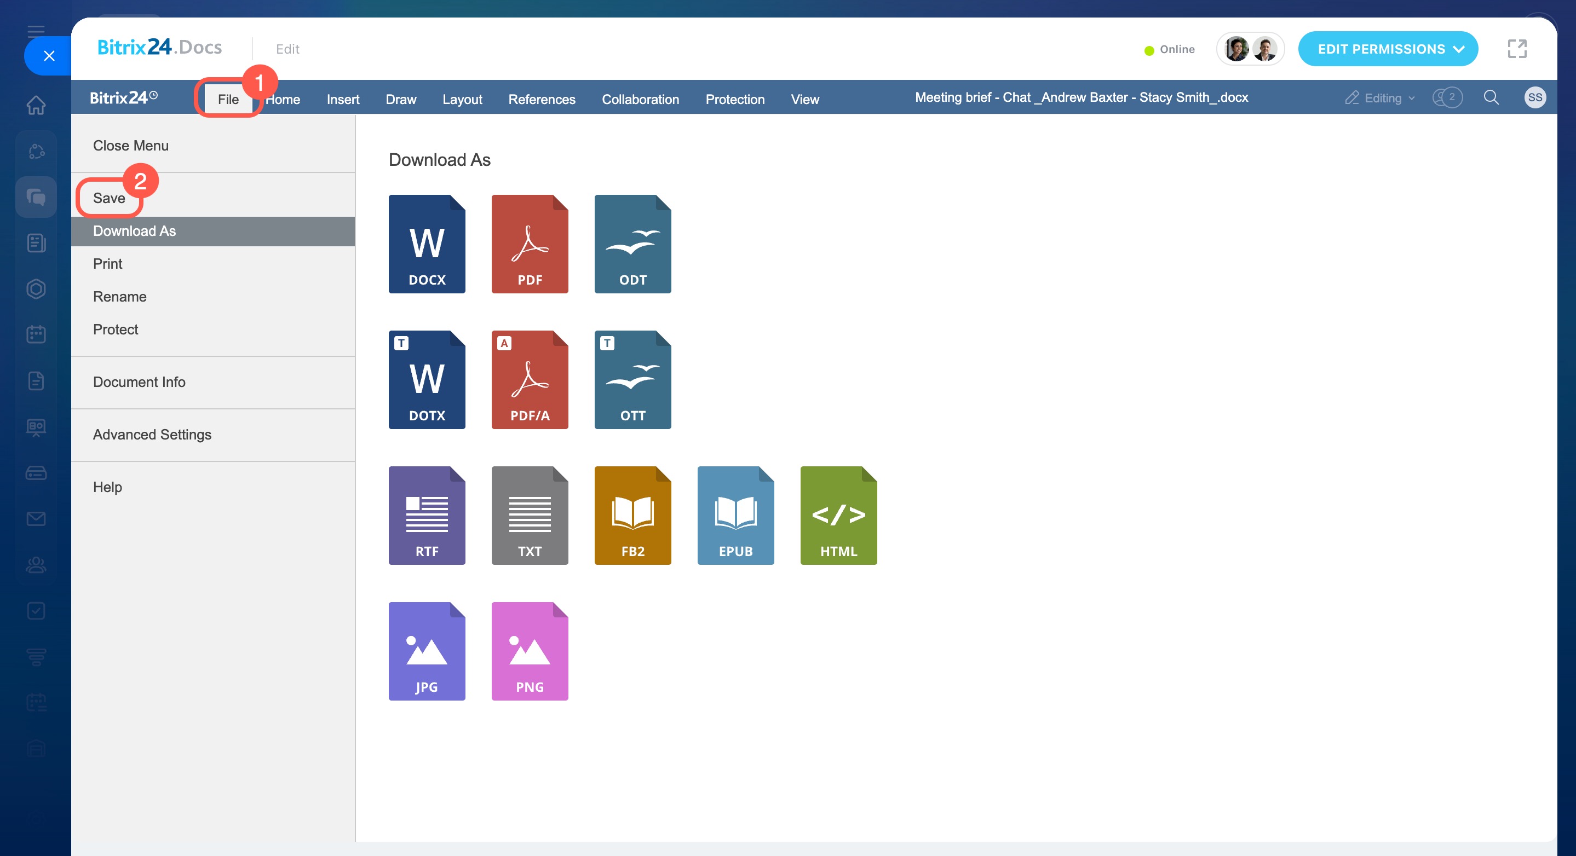1576x856 pixels.
Task: Open the Layout tab
Action: tap(462, 99)
